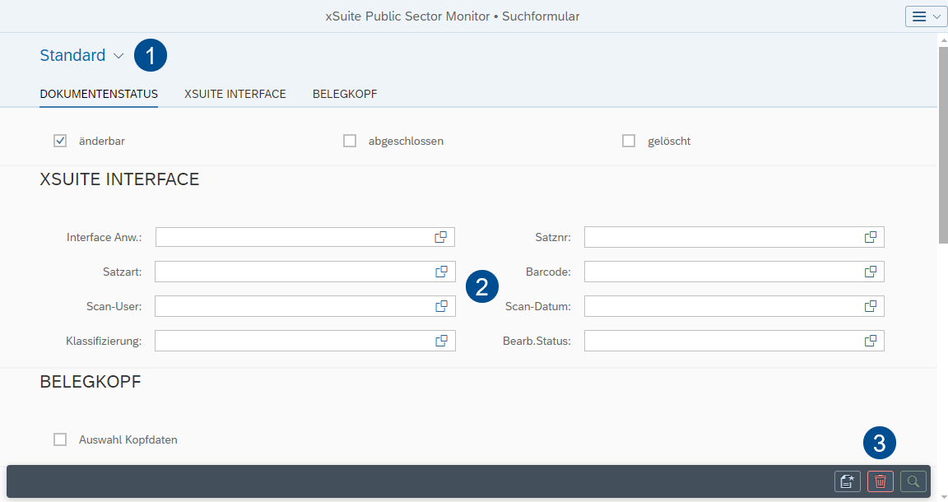Click the new document icon in the footer bar
Image resolution: width=948 pixels, height=502 pixels.
coord(847,481)
